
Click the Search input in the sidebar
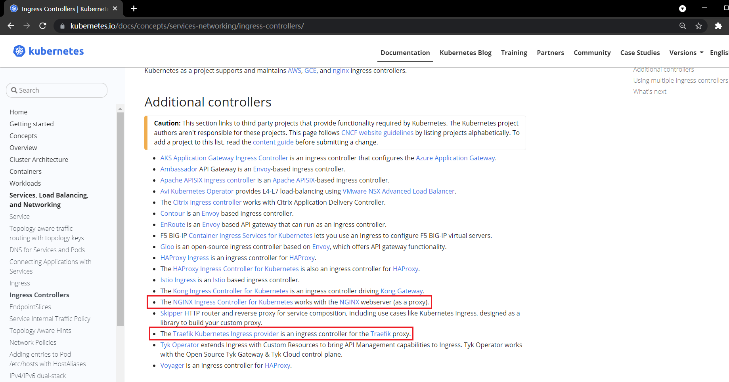tap(57, 90)
